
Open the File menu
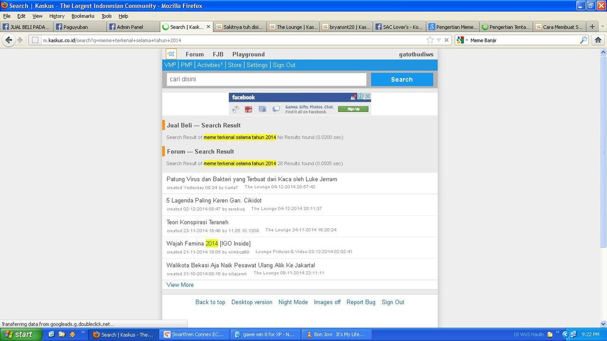[7, 16]
